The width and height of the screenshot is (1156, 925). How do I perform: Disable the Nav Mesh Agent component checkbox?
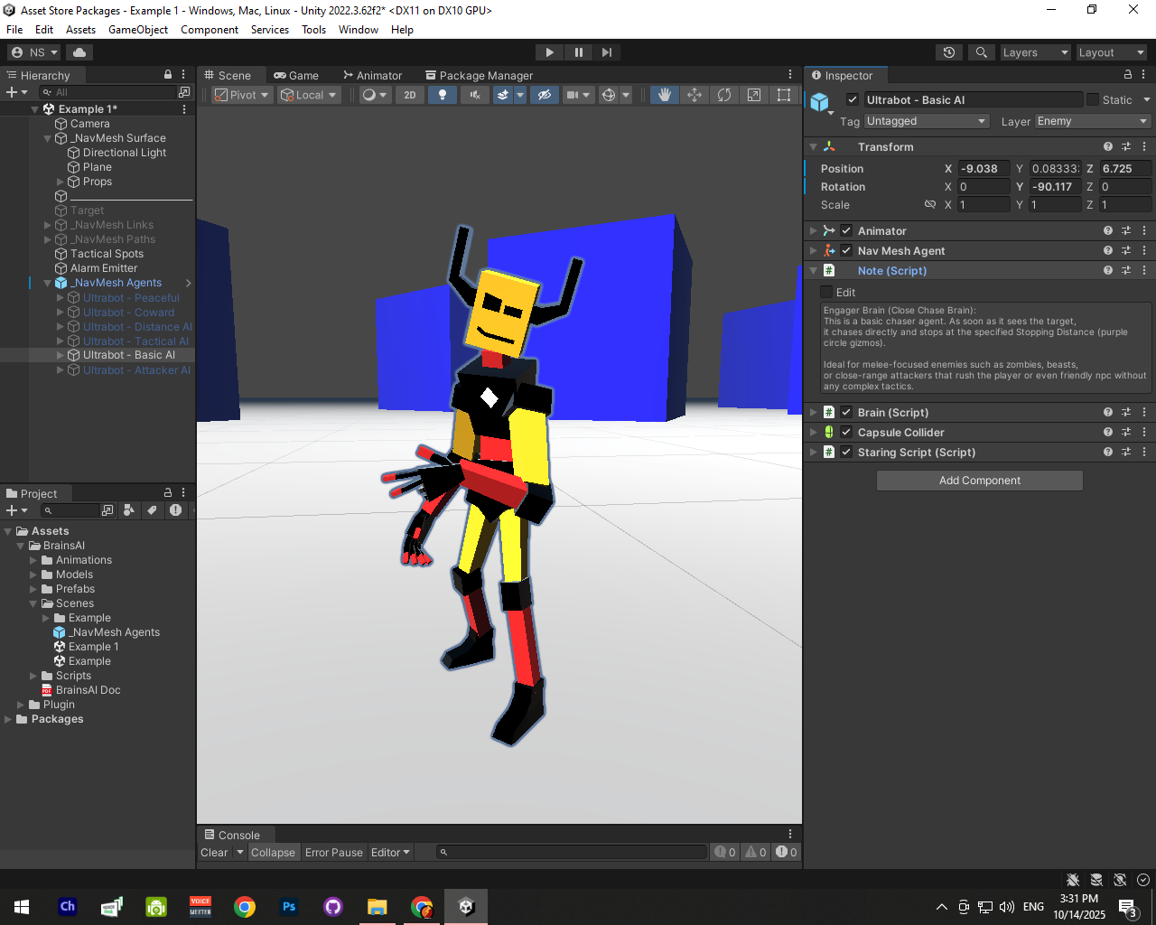[846, 251]
